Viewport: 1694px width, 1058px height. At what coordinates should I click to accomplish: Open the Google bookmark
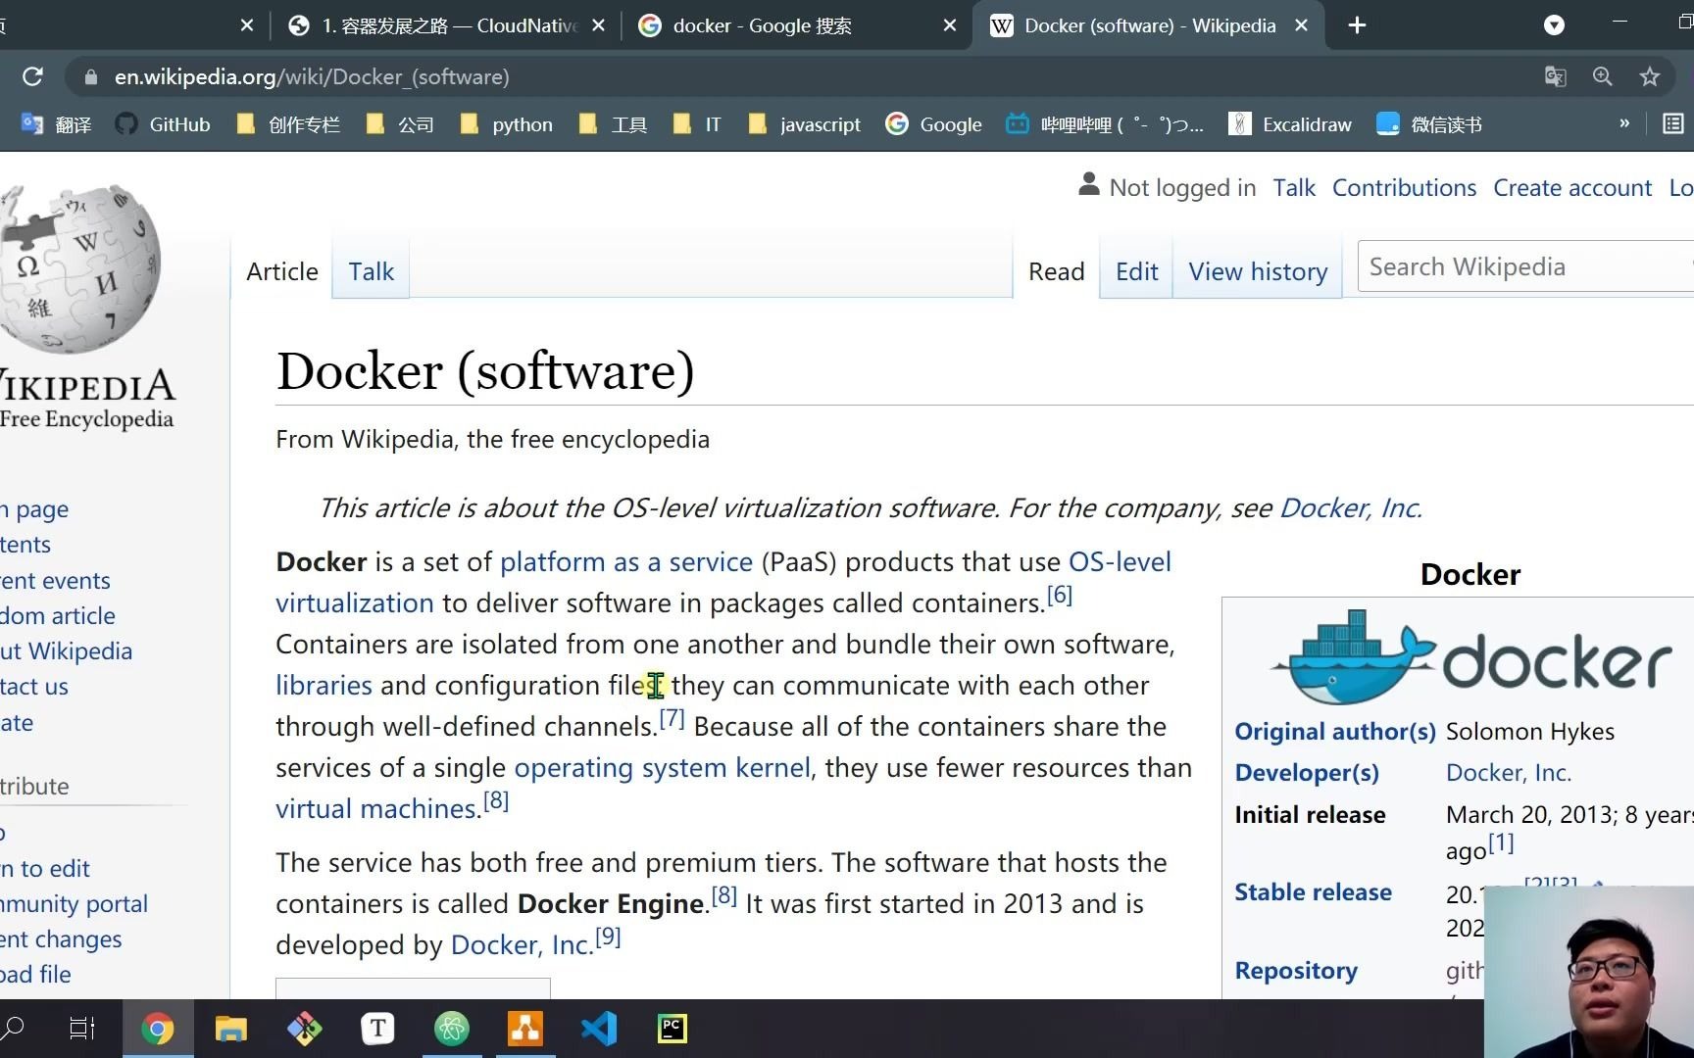point(933,124)
